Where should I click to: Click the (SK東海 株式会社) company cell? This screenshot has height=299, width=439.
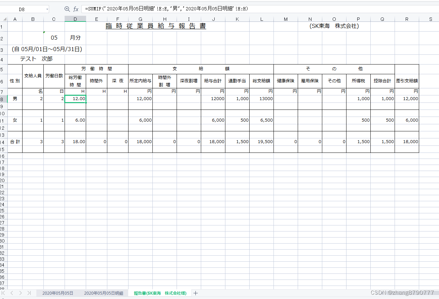click(x=334, y=26)
